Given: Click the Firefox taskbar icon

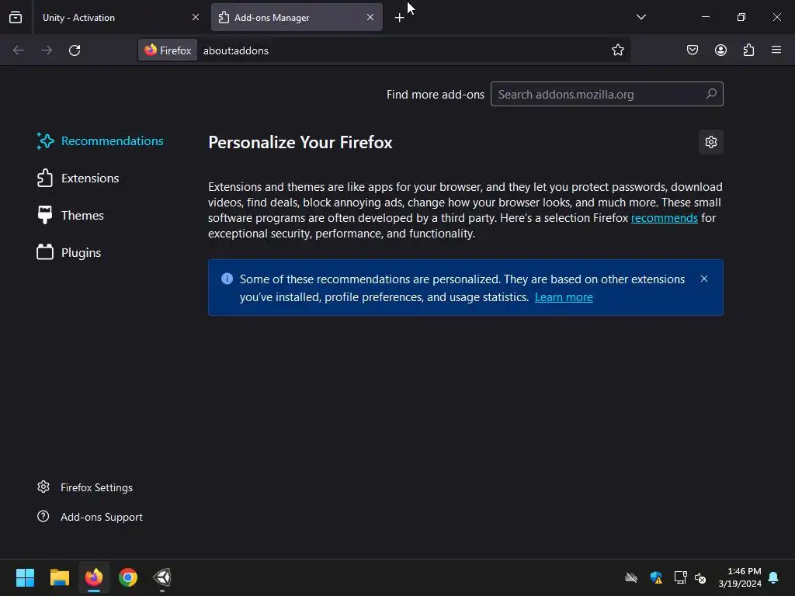Looking at the screenshot, I should [94, 577].
